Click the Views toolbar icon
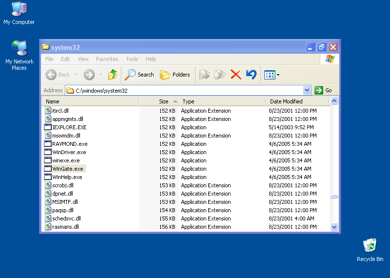Screen dimensions: 390x278 [270, 75]
